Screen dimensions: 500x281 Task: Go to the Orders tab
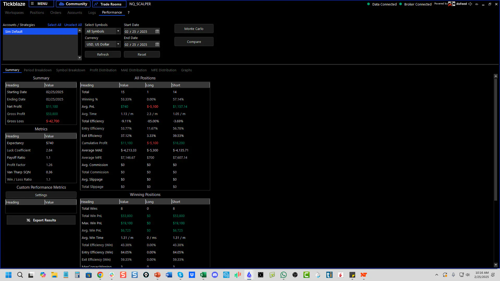coord(56,12)
